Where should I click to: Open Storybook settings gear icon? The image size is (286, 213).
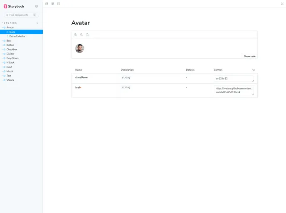coord(37,6)
